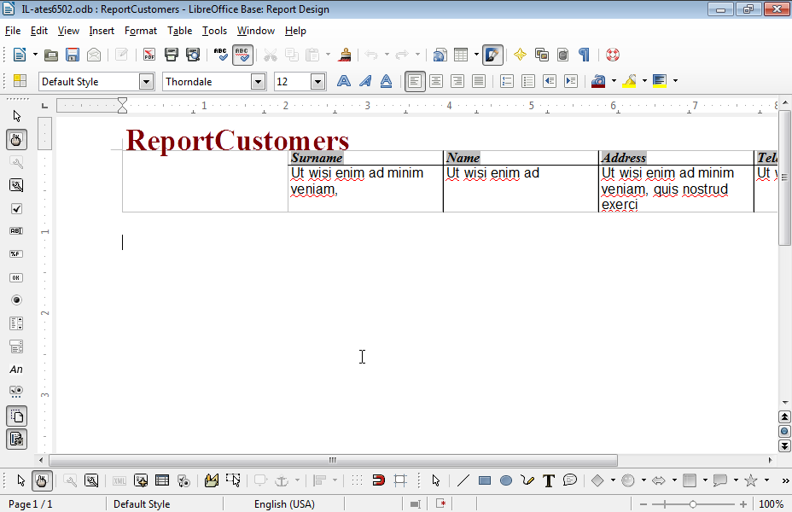Apply Underline formatting

tap(387, 81)
